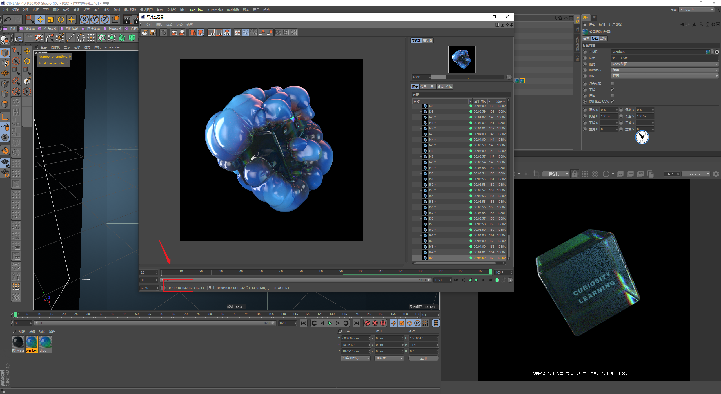This screenshot has width=721, height=394.
Task: Click the position X 600.002 cm field
Action: coord(355,338)
